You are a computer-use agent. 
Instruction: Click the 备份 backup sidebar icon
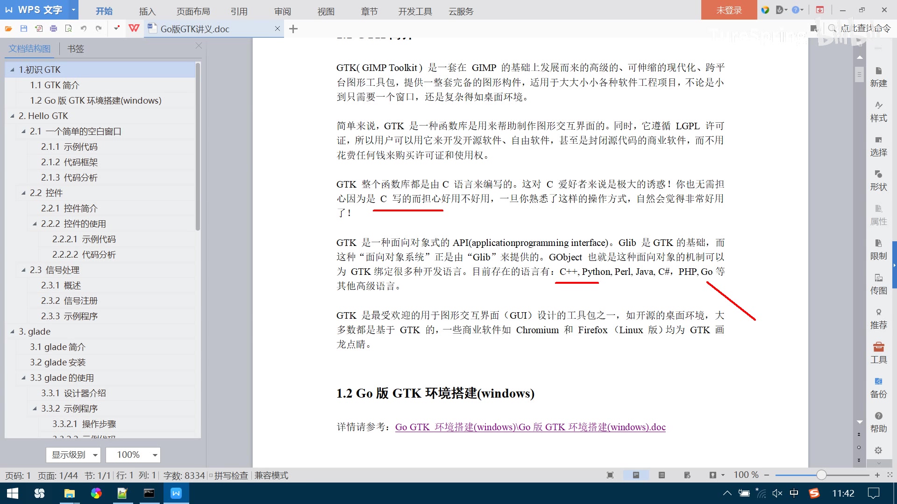pos(878,387)
